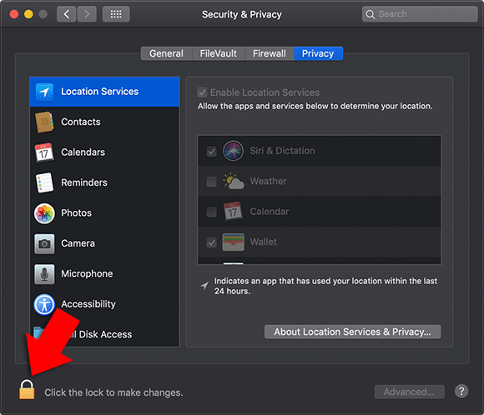Select Contacts in the privacy list
The image size is (484, 415).
(104, 122)
